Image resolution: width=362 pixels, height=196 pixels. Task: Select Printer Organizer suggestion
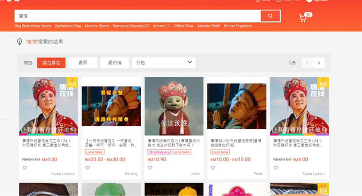click(238, 26)
